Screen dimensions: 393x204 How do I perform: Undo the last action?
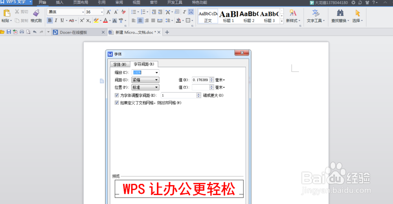[x=35, y=32]
